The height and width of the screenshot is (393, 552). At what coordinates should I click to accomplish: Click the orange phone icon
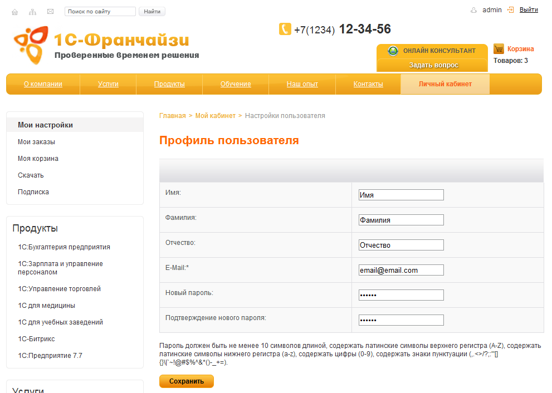285,29
